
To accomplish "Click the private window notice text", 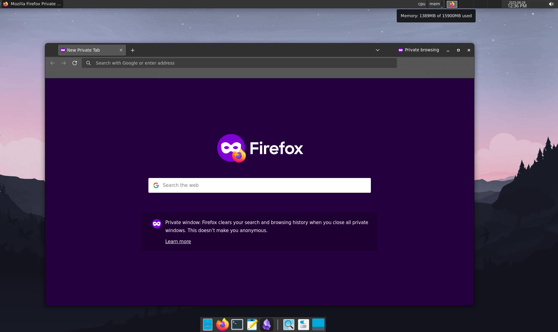I will 267,226.
